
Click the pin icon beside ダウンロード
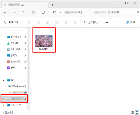point(25,43)
